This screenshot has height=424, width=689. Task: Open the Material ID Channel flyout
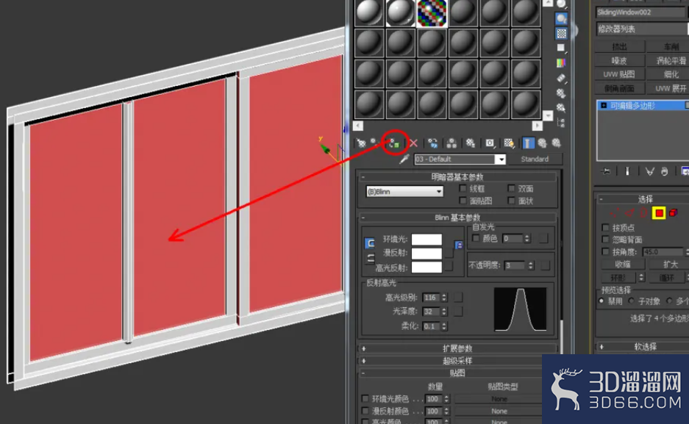[x=490, y=143]
